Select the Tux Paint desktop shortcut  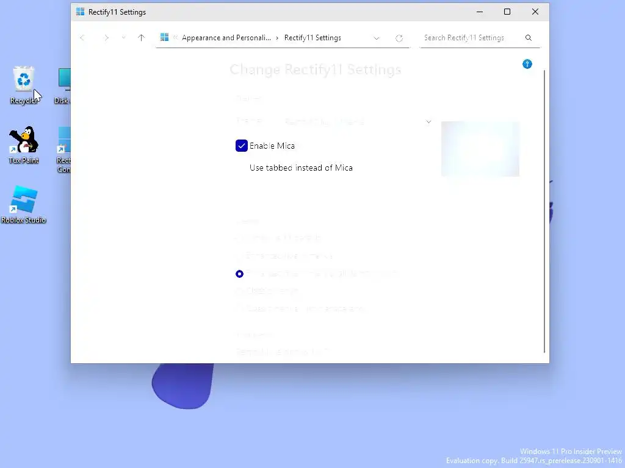(x=24, y=145)
